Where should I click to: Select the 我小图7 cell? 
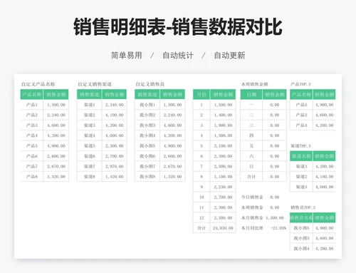coord(147,166)
